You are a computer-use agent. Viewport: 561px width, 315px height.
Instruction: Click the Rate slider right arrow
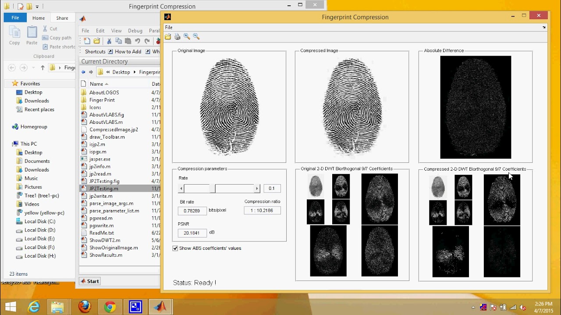pyautogui.click(x=257, y=189)
